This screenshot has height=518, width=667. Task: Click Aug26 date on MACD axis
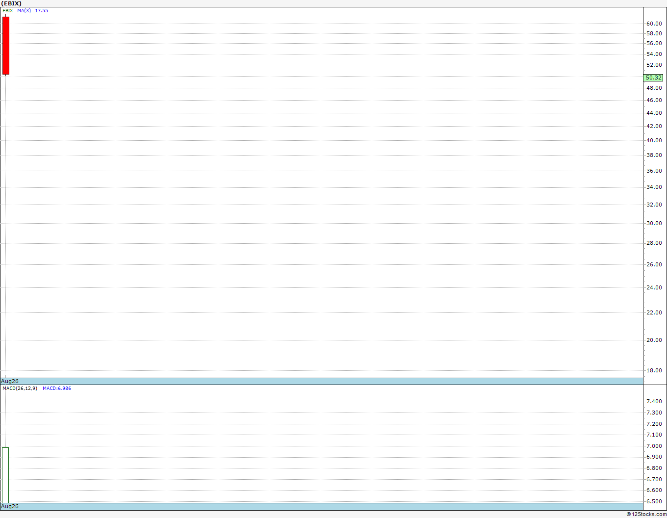click(10, 506)
